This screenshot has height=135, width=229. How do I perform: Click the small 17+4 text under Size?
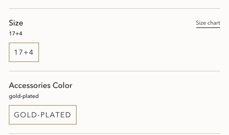[15, 34]
